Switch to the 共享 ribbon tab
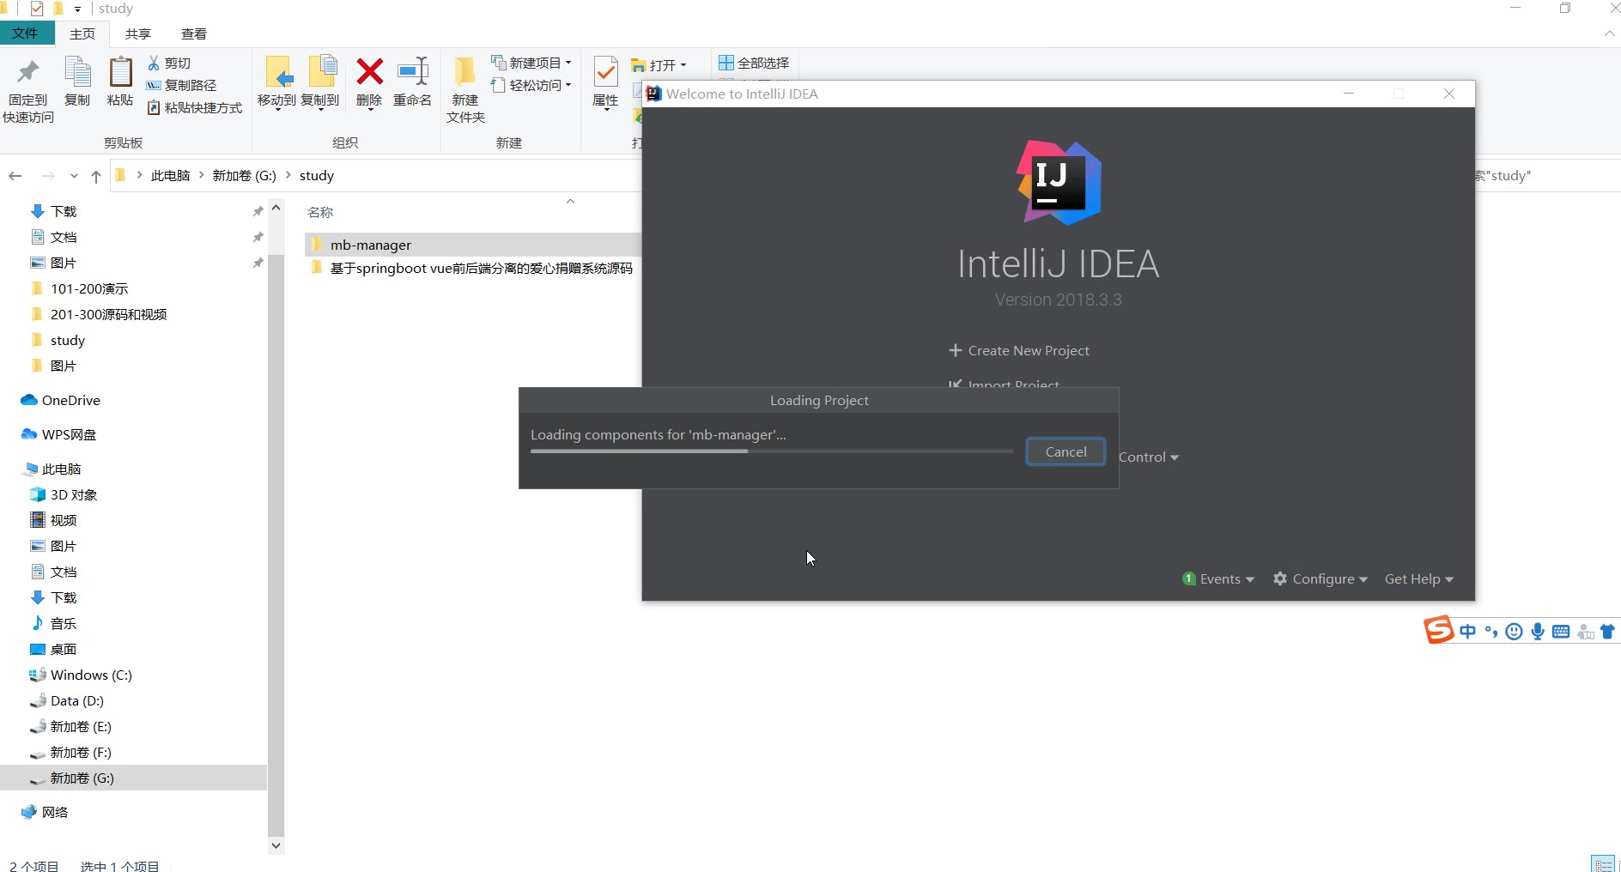1621x872 pixels. click(138, 33)
